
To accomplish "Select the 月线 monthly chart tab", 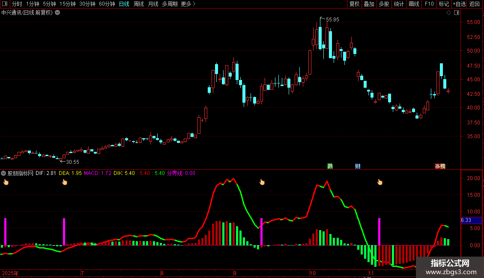I will click(153, 4).
